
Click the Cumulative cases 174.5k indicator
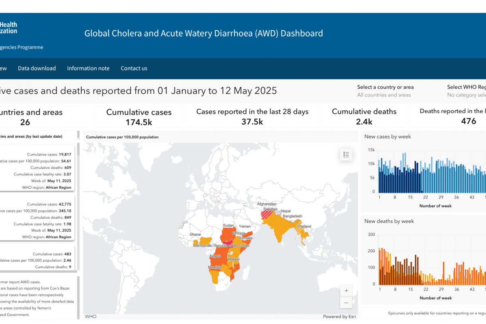coord(139,117)
